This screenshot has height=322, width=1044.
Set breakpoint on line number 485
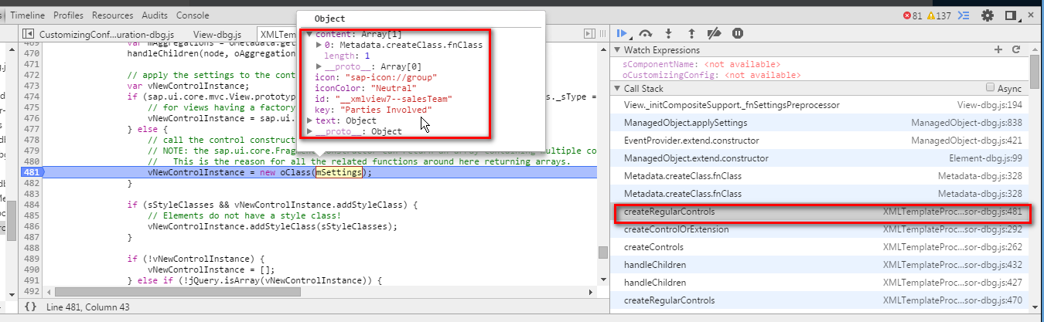32,215
